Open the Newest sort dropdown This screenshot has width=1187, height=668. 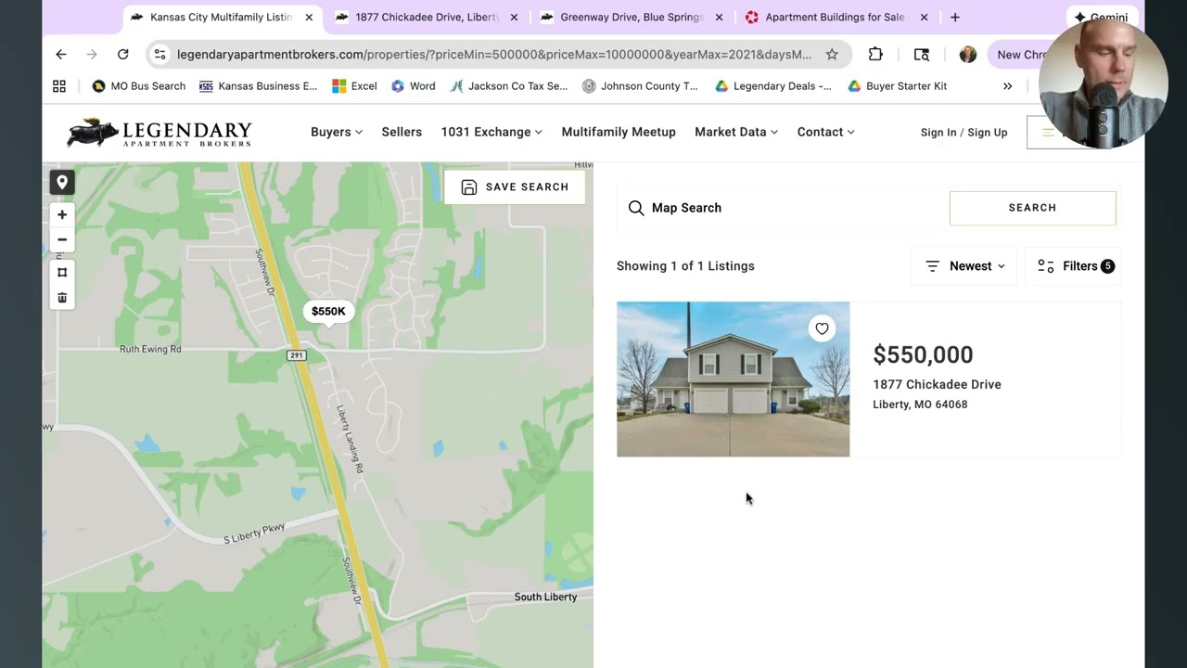[x=964, y=266]
